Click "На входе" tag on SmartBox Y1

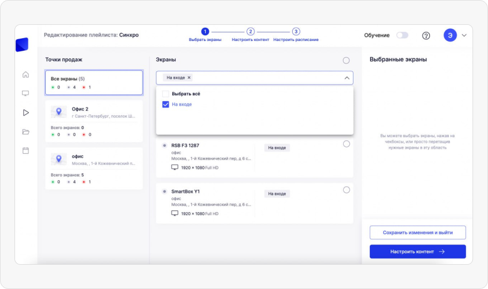[x=277, y=194]
